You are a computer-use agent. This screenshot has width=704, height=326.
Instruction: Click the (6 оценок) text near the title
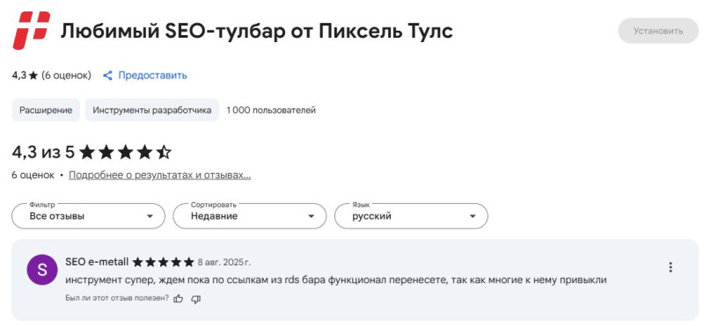[x=67, y=76]
